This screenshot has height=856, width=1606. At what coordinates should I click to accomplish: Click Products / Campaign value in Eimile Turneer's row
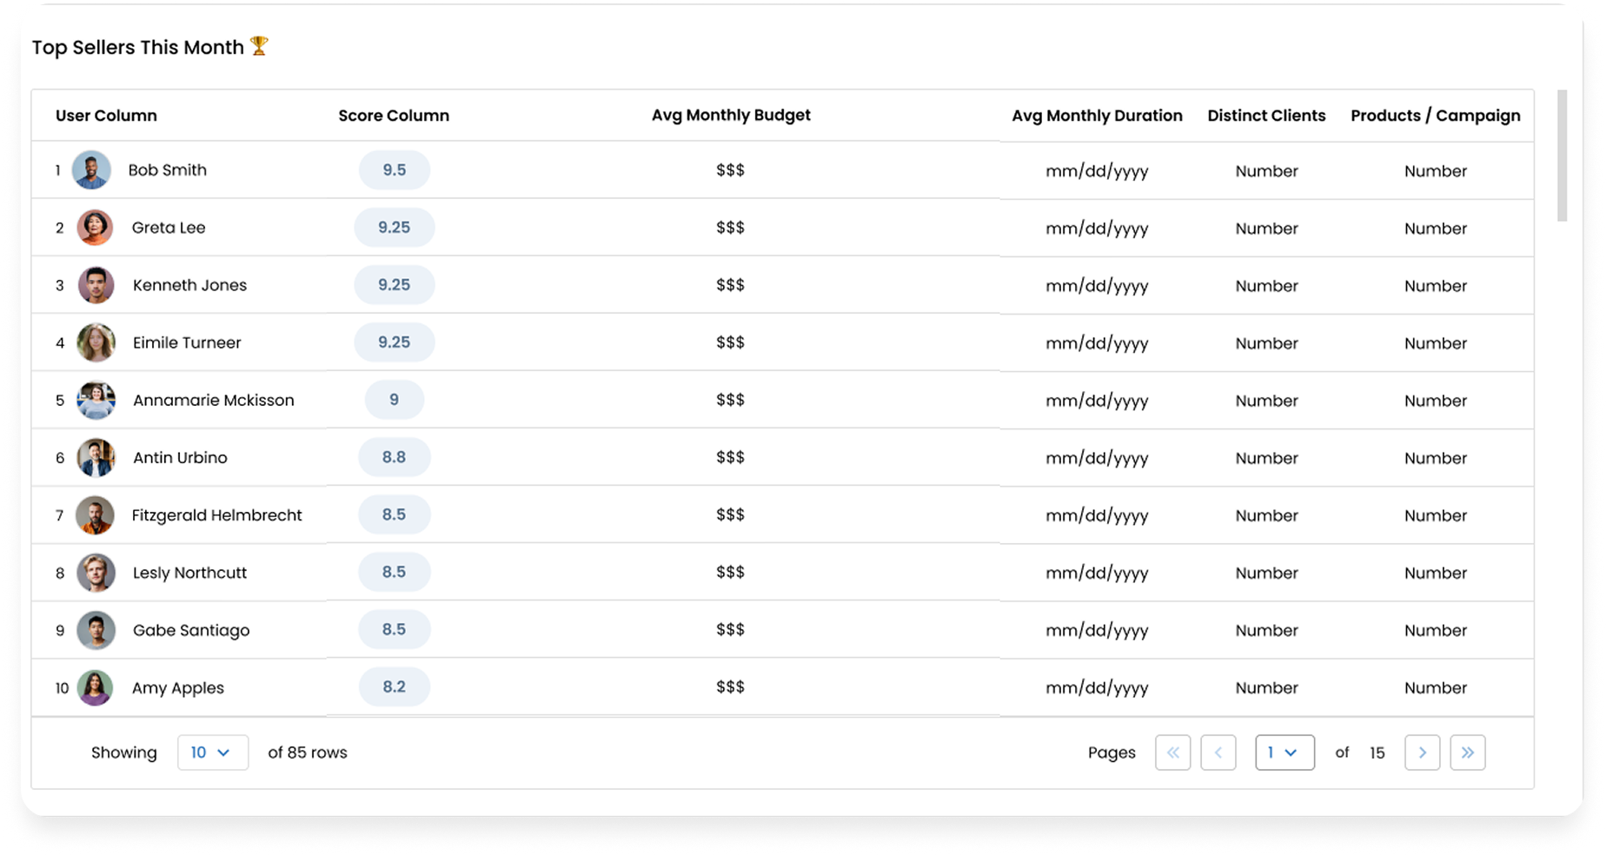coord(1435,343)
